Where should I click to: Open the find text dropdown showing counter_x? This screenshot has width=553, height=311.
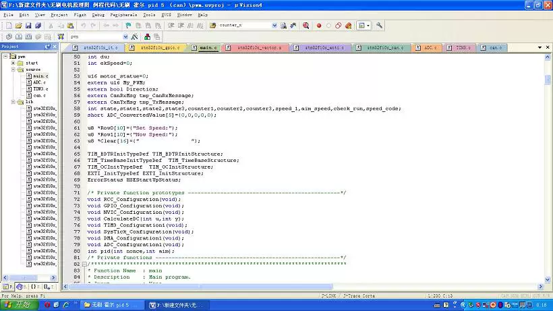(274, 26)
